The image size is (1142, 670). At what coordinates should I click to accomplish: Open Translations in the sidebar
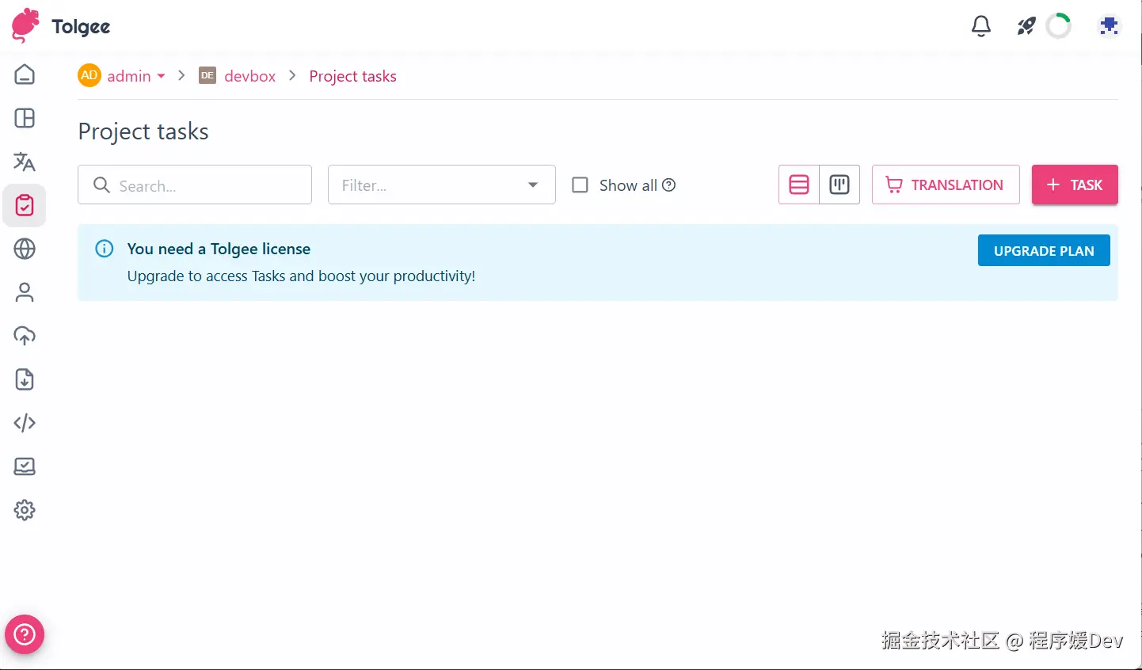25,162
